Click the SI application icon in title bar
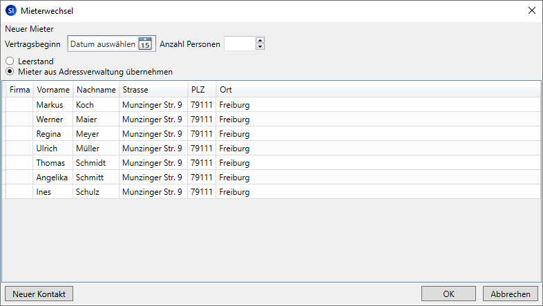543x306 pixels. click(10, 10)
